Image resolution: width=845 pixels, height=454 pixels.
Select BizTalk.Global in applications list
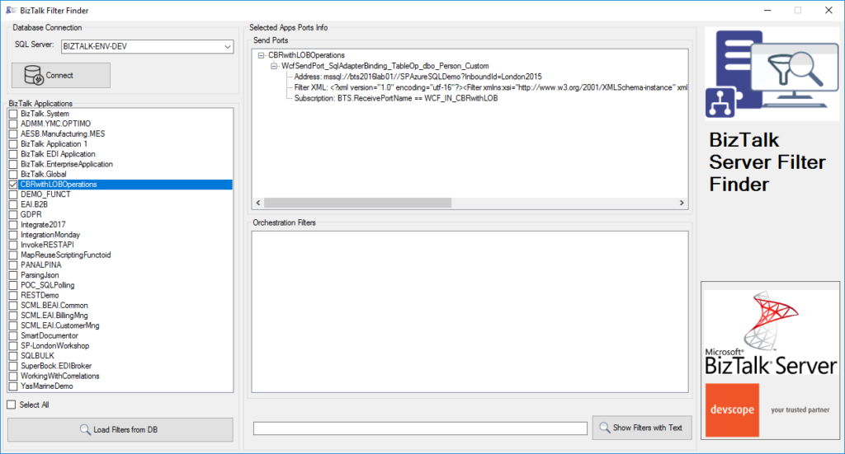point(43,175)
